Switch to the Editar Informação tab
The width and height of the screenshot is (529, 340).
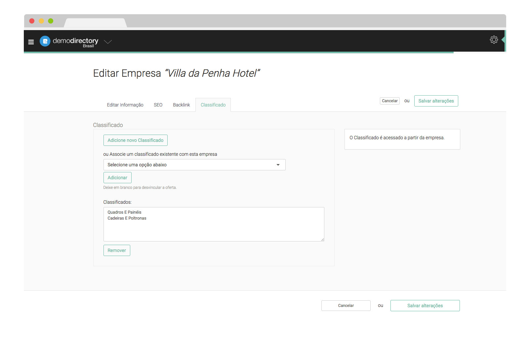(125, 105)
